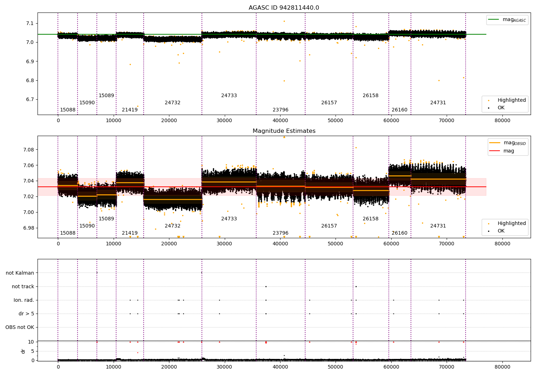The width and height of the screenshot is (536, 375).
Task: Click OBSID 26160 in the Magnitude Estimates plot
Action: [x=399, y=233]
